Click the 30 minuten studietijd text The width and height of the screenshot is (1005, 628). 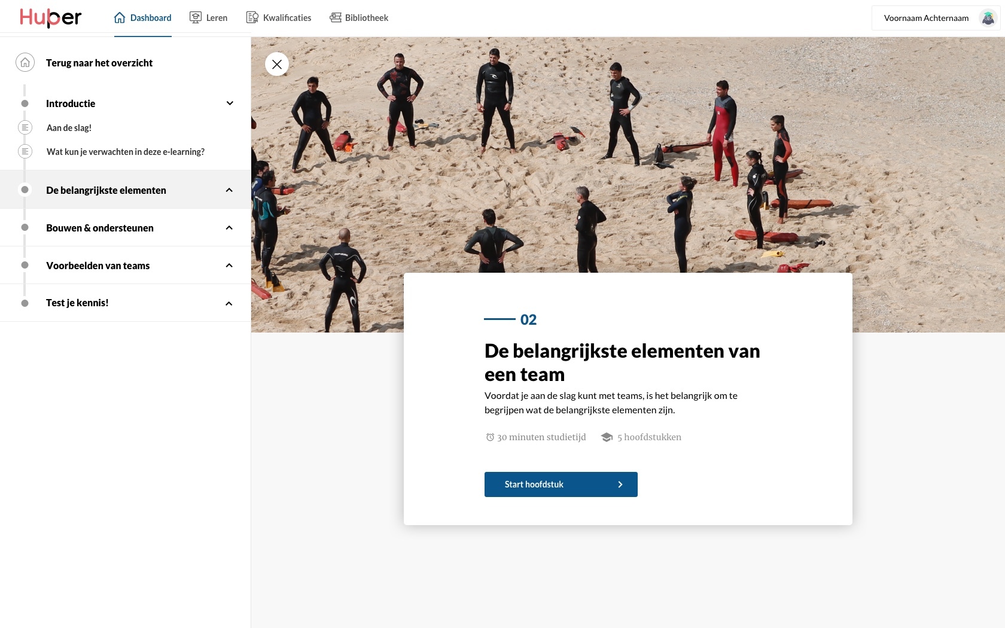pos(541,437)
